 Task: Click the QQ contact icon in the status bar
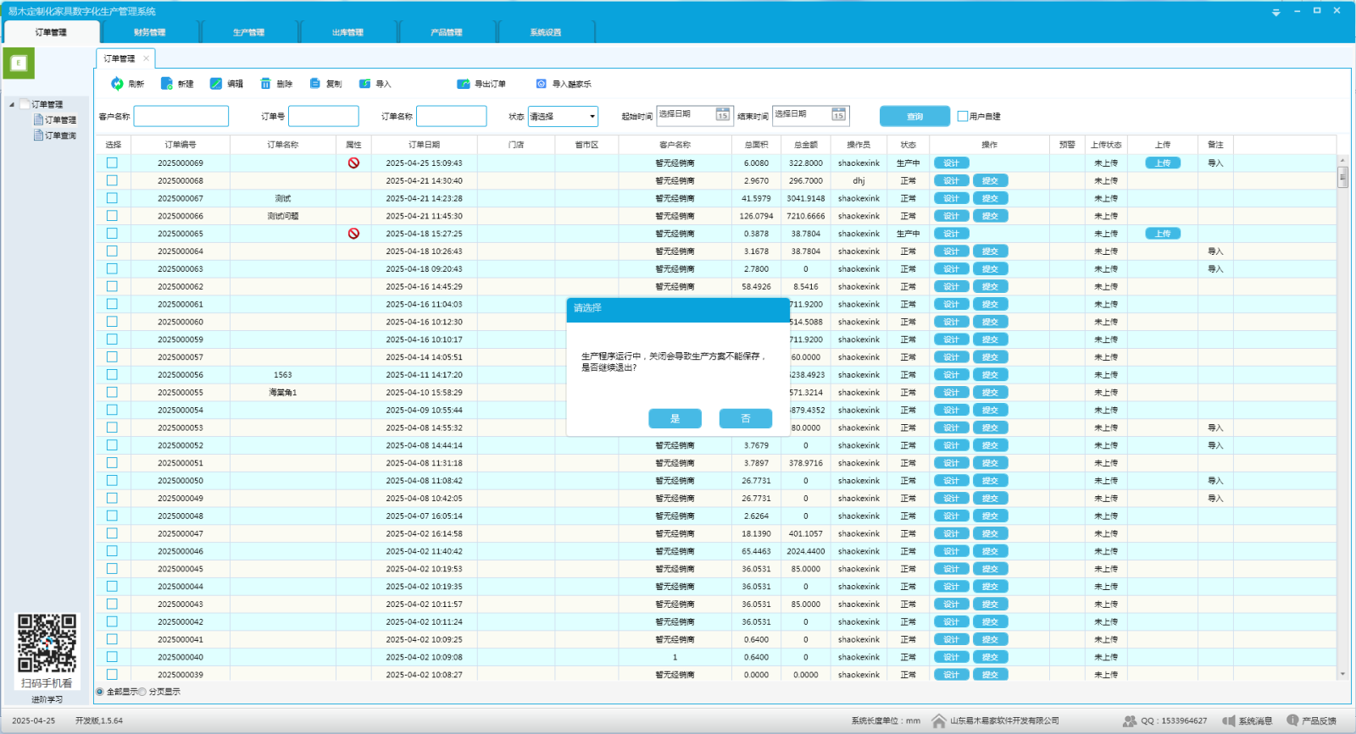pyautogui.click(x=1130, y=721)
